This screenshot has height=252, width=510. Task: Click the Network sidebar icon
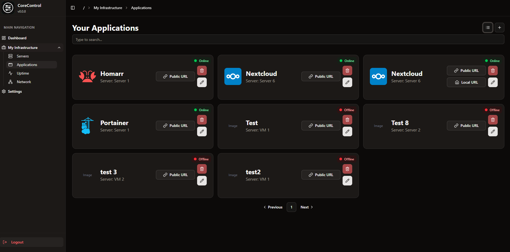[x=11, y=82]
